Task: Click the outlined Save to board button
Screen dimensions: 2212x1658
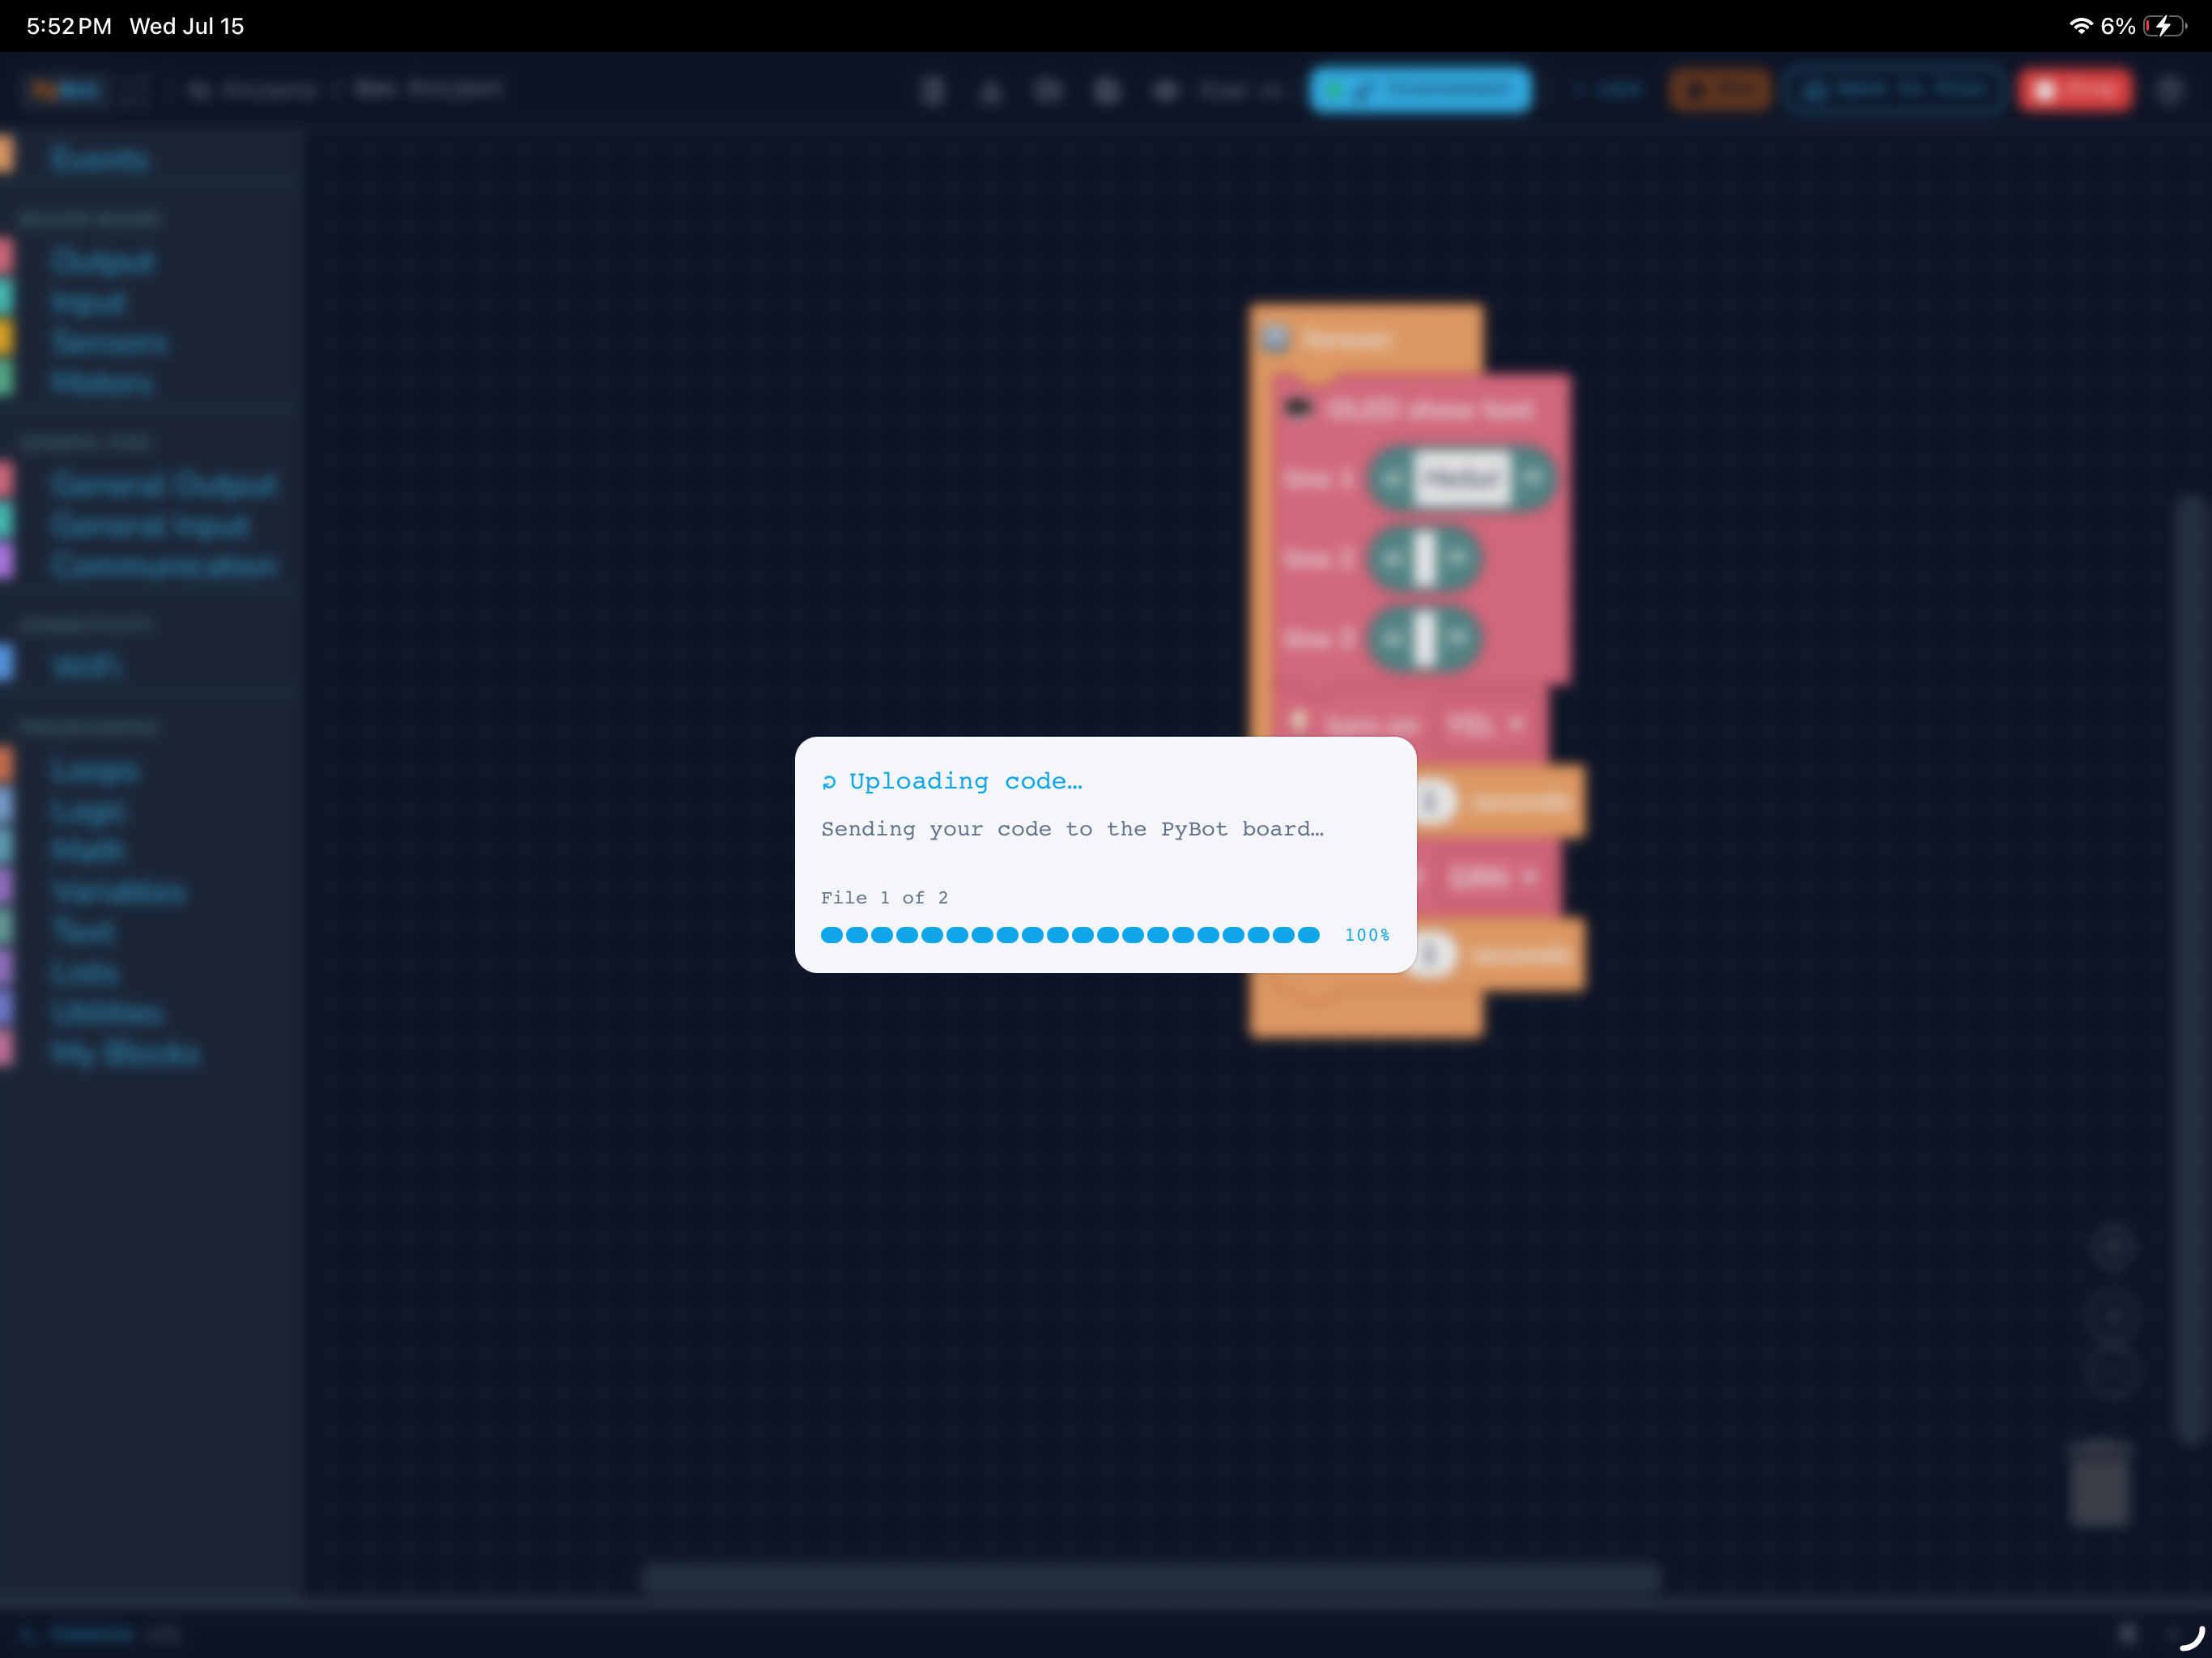Action: point(1894,90)
